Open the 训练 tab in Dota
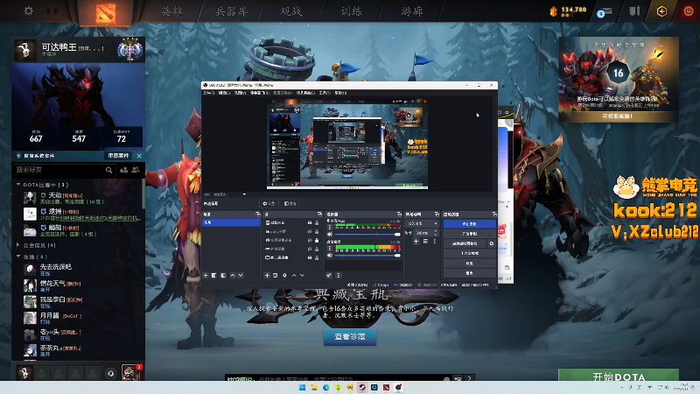The image size is (700, 394). (352, 11)
